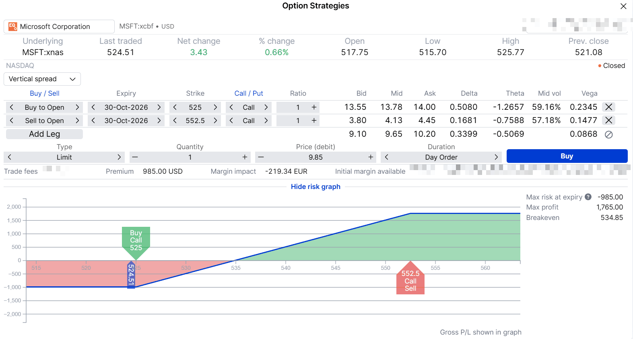Viewport: 633px width, 339px height.
Task: Click the 552.5 Call Sell graph marker
Action: click(x=410, y=278)
